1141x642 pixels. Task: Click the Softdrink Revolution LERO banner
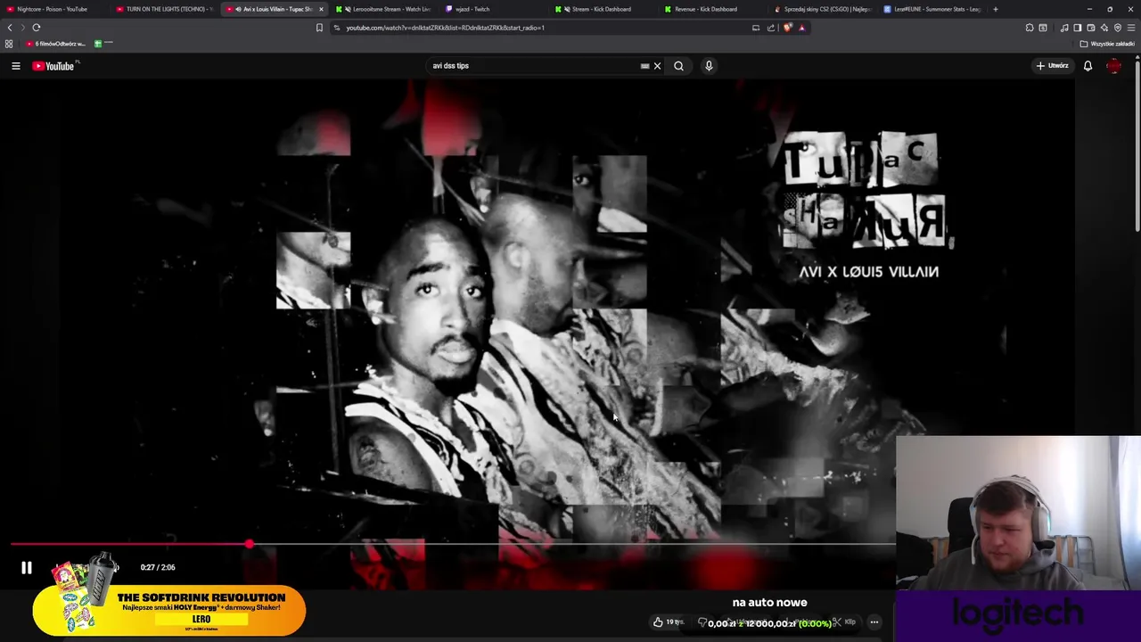[x=169, y=611]
